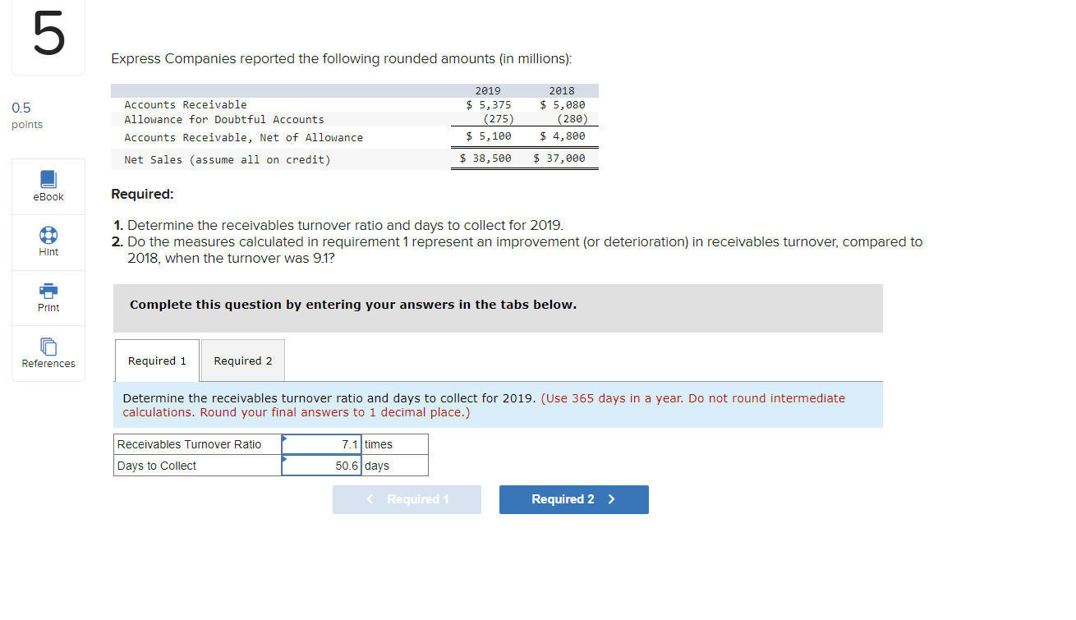Select the '$ 4,800' net receivable value
1076x620 pixels.
click(x=563, y=136)
